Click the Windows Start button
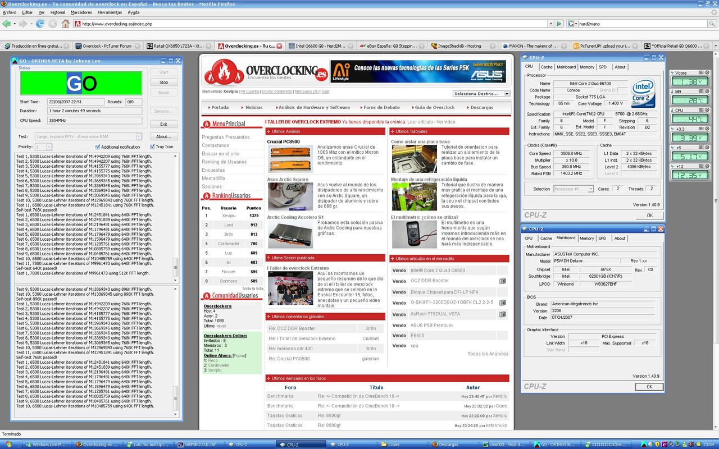Image resolution: width=719 pixels, height=449 pixels. pos(8,445)
